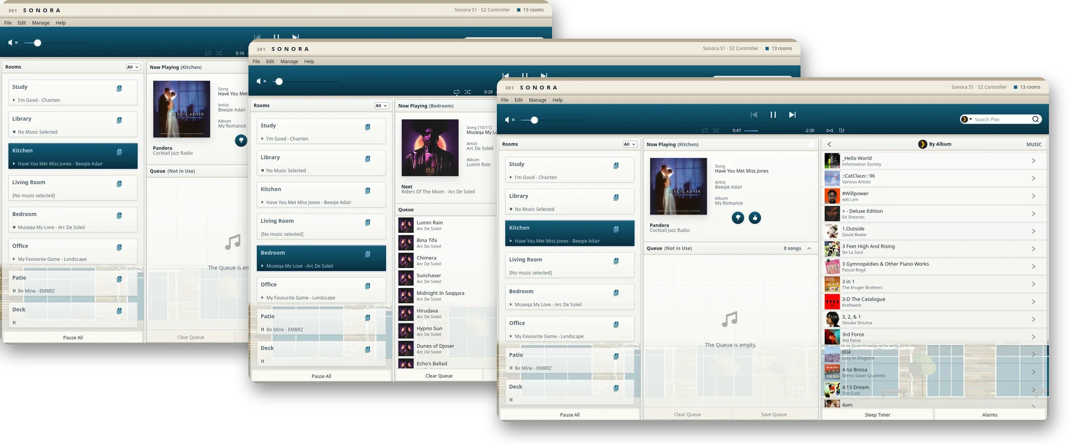Open the All rooms filter dropdown in front window
1071x444 pixels.
tap(629, 145)
